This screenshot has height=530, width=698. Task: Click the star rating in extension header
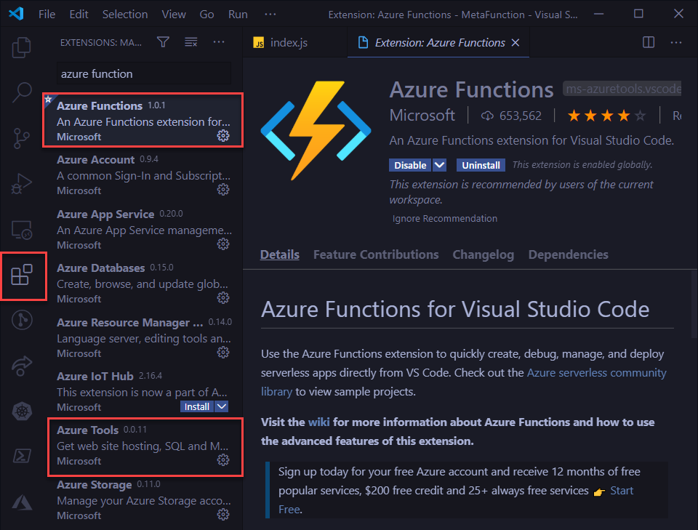[606, 116]
